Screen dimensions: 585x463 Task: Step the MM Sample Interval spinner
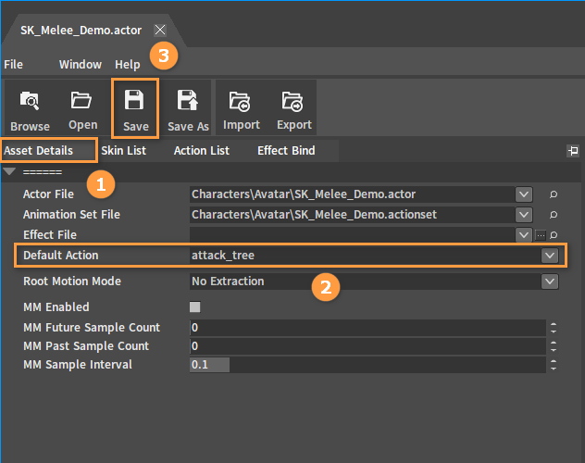click(554, 365)
